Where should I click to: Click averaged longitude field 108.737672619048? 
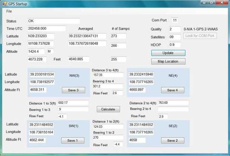click(87, 44)
